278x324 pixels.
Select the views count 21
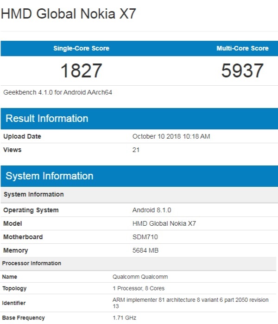tap(136, 150)
